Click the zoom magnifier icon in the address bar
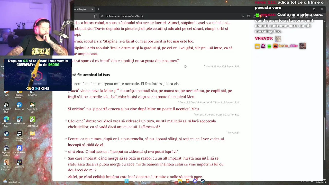This screenshot has height=185, width=329. [249, 16]
